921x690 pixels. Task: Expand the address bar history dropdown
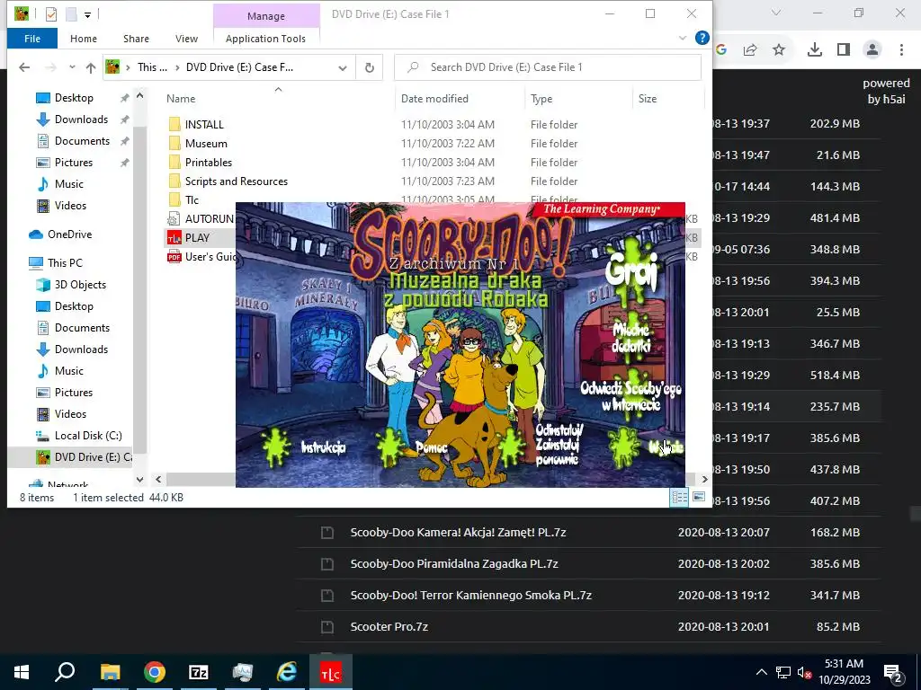coord(343,67)
